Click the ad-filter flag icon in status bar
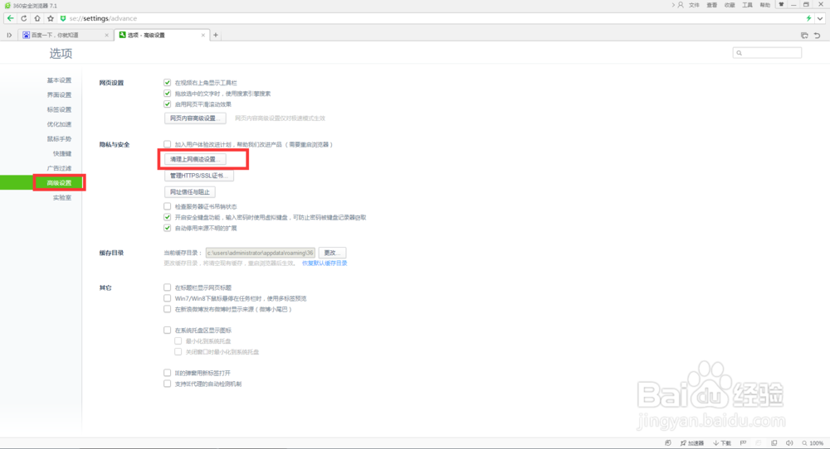Viewport: 830px width, 449px height. (743, 443)
